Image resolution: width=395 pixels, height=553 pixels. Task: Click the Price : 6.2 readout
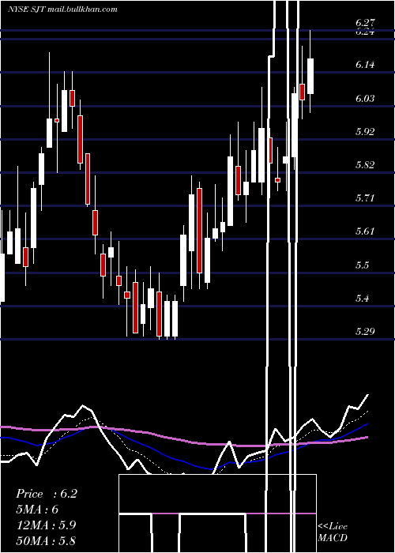pos(46,494)
